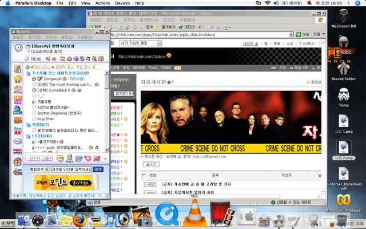Open the Game icon in NateOn sidebar
366x229 pixels.
[18, 130]
